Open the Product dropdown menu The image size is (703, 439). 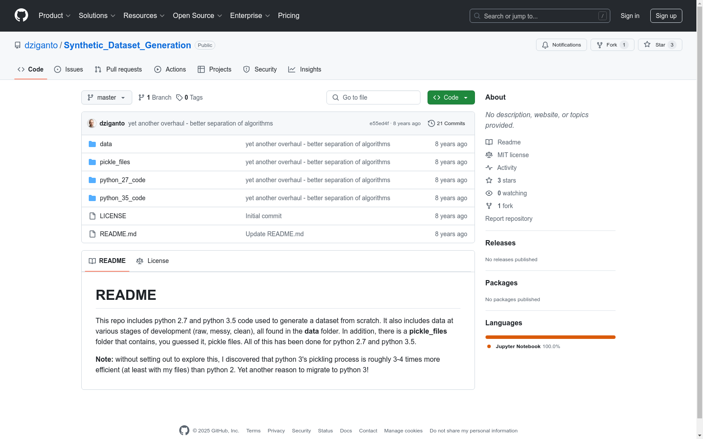click(54, 16)
